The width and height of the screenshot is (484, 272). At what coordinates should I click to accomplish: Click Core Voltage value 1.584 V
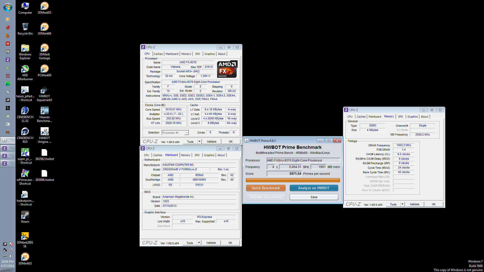coord(205,76)
